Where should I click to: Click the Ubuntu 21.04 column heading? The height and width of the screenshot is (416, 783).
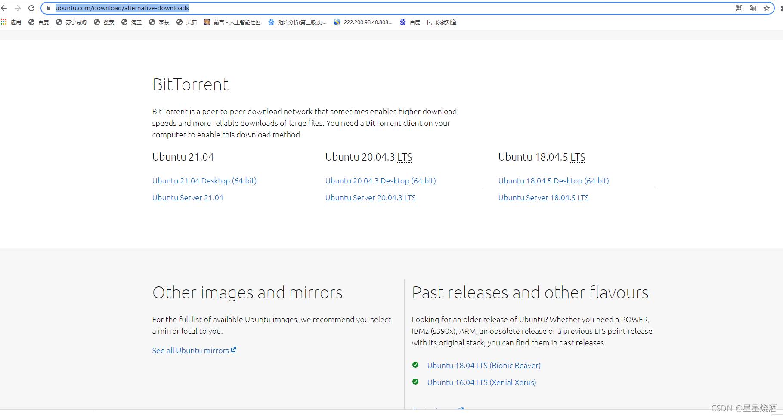click(183, 157)
